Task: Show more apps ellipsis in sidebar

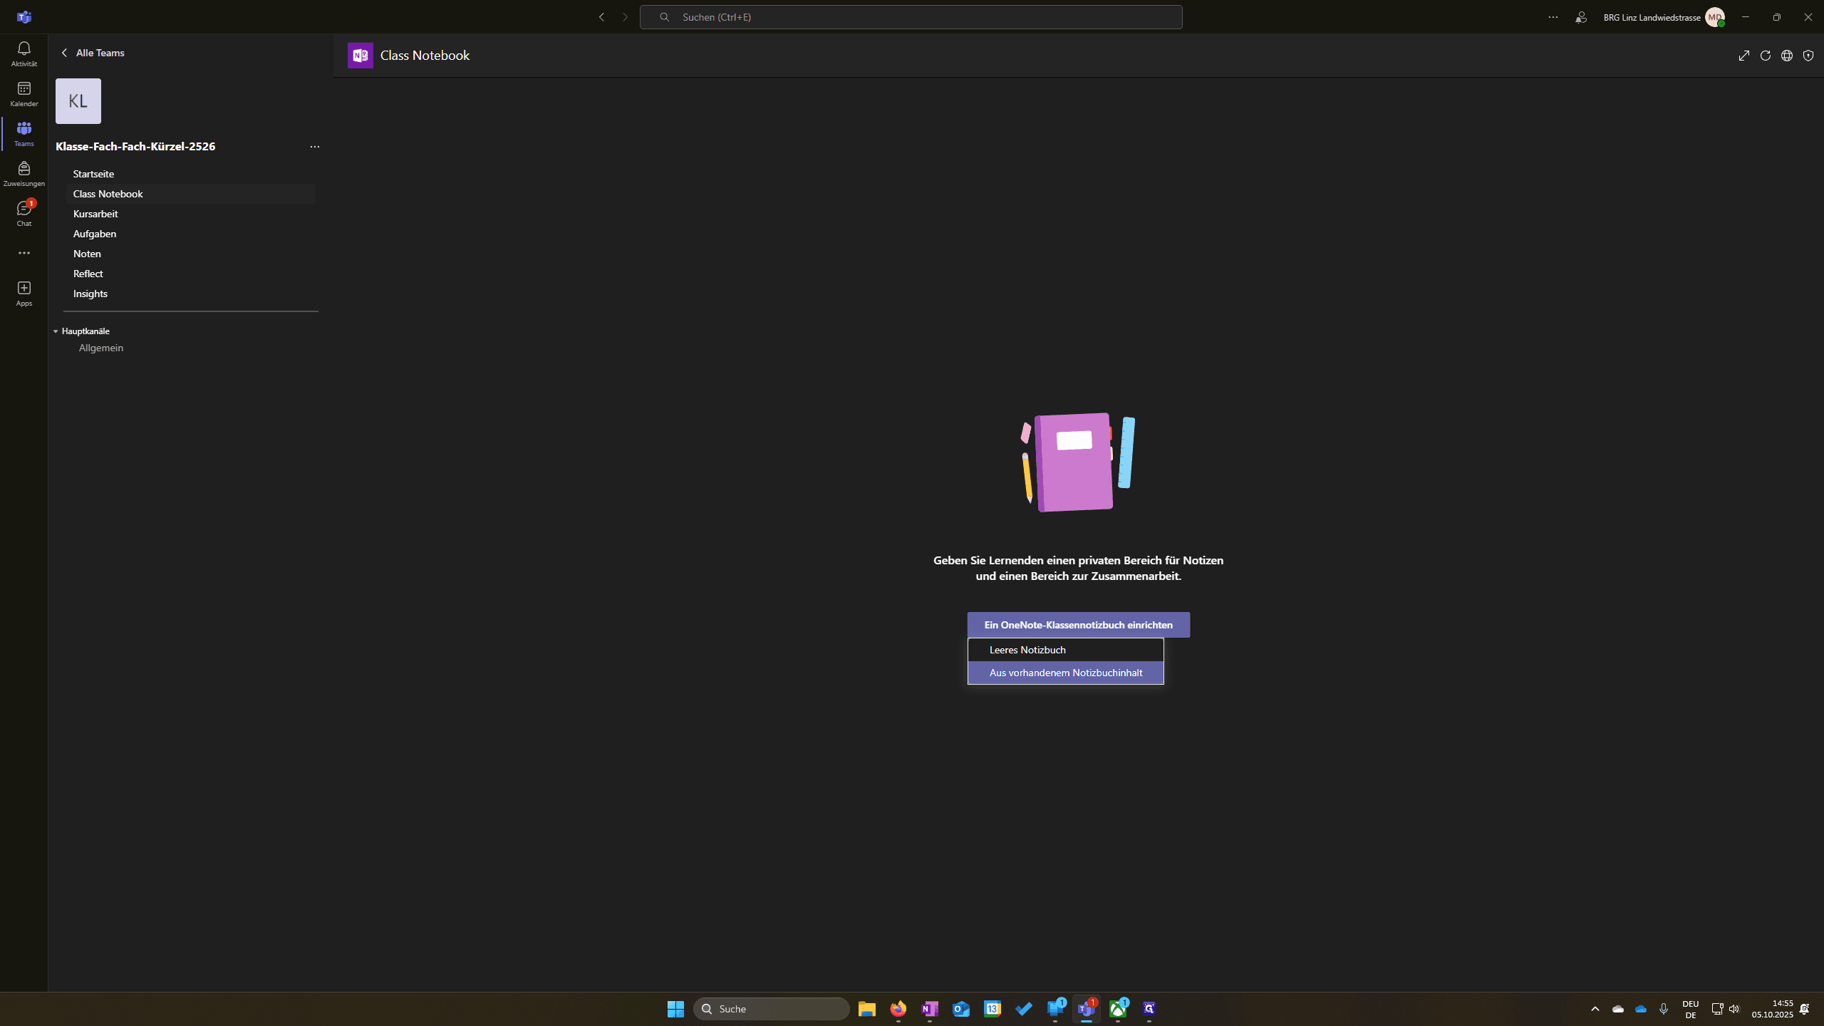Action: (24, 253)
